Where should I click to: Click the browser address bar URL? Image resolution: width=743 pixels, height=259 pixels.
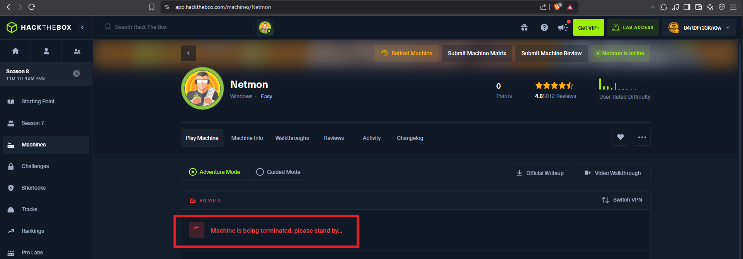pos(223,7)
